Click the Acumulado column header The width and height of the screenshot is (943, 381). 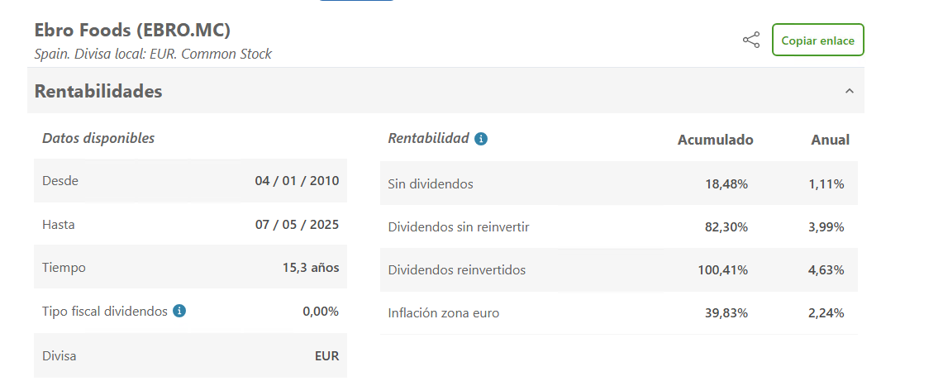[715, 140]
